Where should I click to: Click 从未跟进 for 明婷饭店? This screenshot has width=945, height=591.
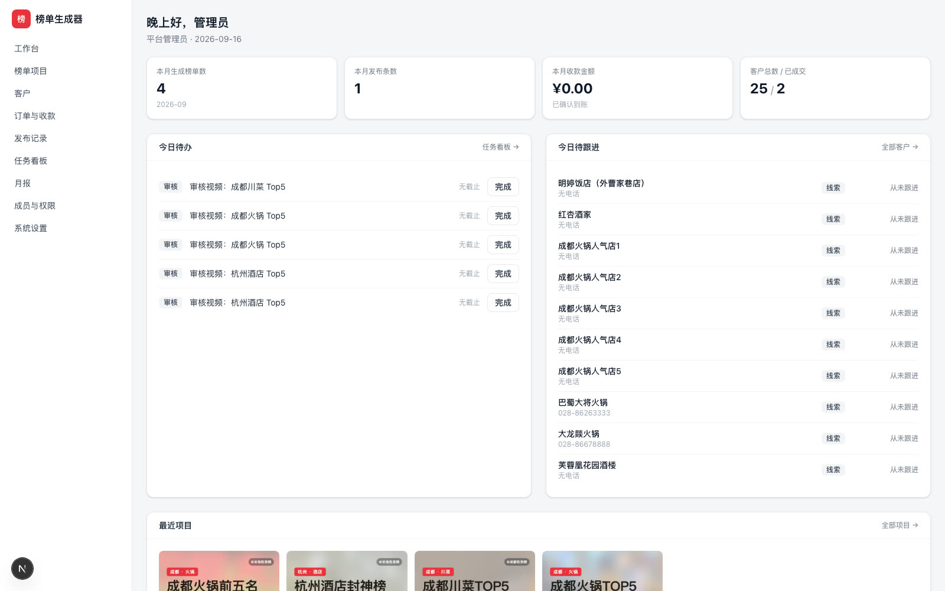(904, 188)
